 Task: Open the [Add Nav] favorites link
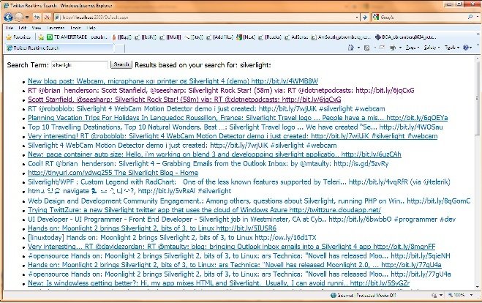219,37
